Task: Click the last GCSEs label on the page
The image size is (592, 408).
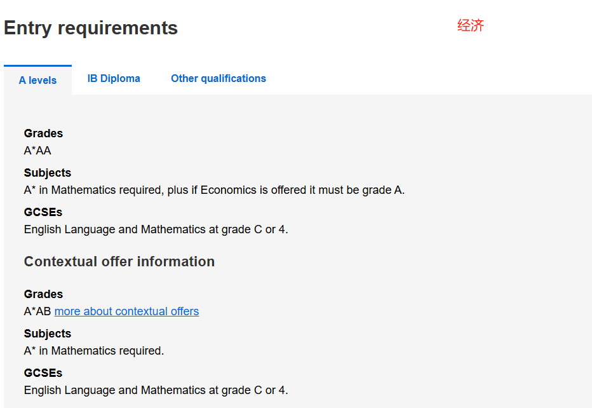Action: point(43,373)
